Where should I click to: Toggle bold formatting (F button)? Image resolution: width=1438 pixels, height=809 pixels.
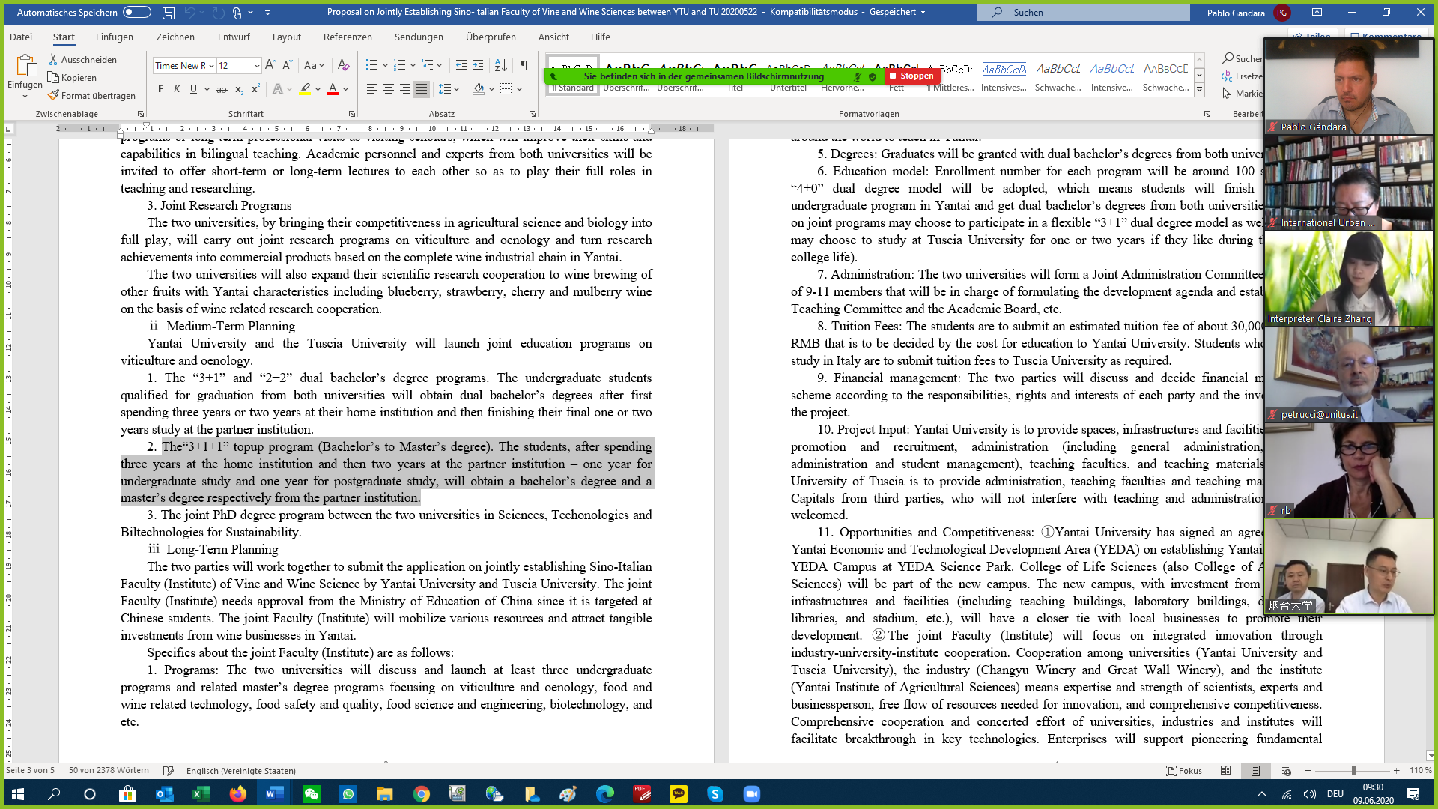point(160,89)
